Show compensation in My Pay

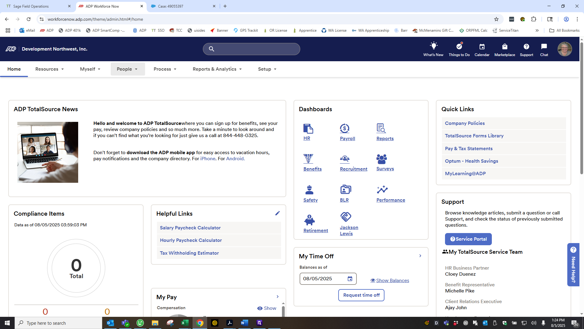267,308
